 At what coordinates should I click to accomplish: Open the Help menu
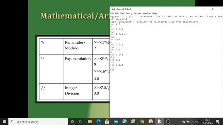pos(154,13)
